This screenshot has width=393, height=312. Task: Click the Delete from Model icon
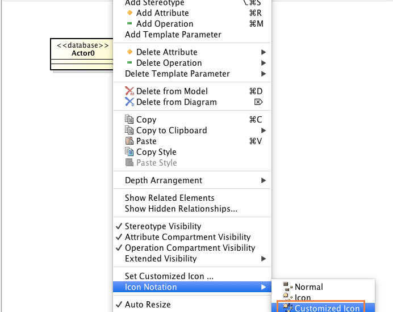(129, 91)
